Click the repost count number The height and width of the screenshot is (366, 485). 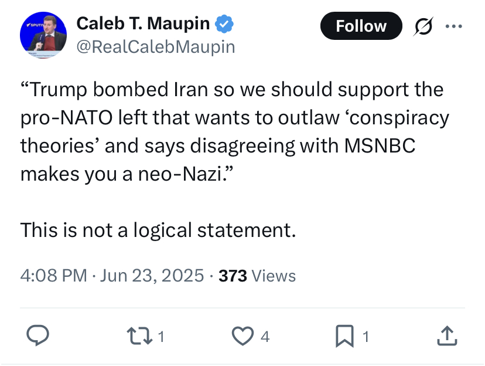[x=161, y=337]
